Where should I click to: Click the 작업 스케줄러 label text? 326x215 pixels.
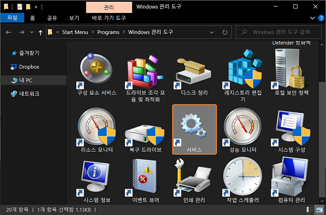pos(243,200)
